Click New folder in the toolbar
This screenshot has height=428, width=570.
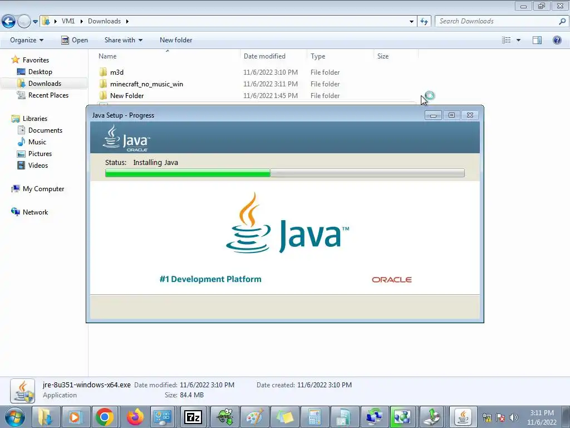(176, 40)
